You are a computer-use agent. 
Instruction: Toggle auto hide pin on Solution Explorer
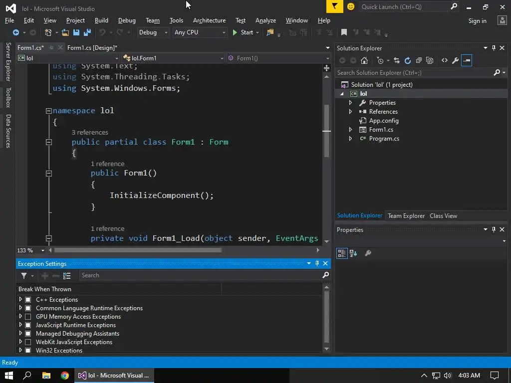pyautogui.click(x=494, y=48)
